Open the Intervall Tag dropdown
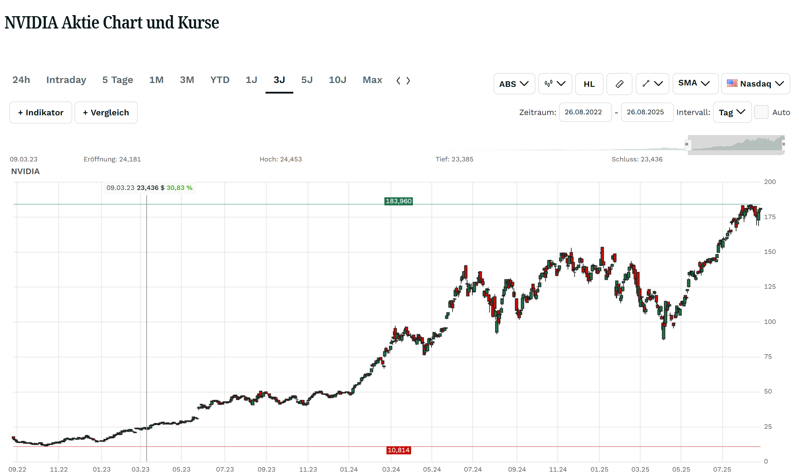This screenshot has height=473, width=799. 732,112
